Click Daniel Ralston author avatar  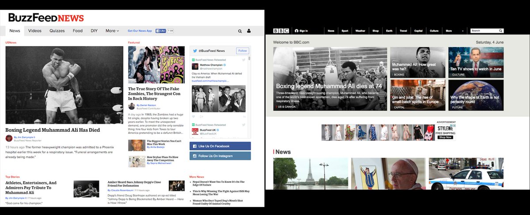click(132, 107)
